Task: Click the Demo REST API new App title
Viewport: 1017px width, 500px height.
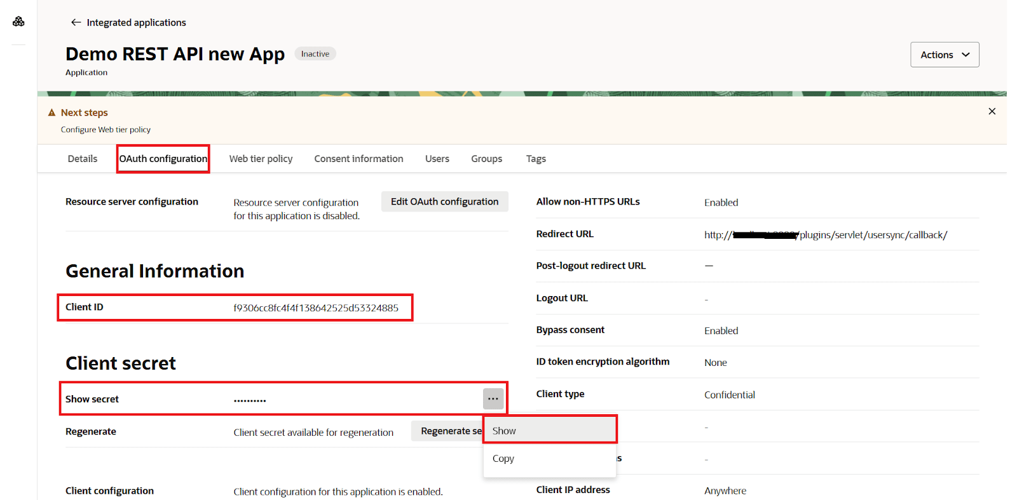Action: coord(175,54)
